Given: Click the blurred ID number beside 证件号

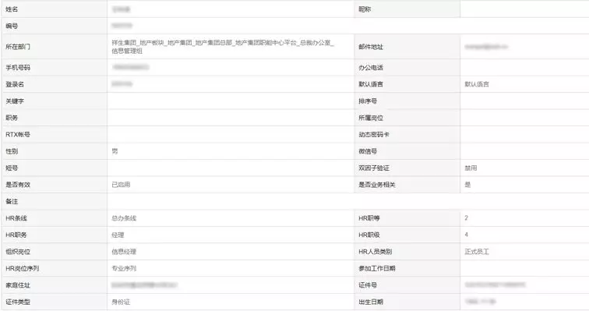Looking at the screenshot, I should (x=495, y=284).
